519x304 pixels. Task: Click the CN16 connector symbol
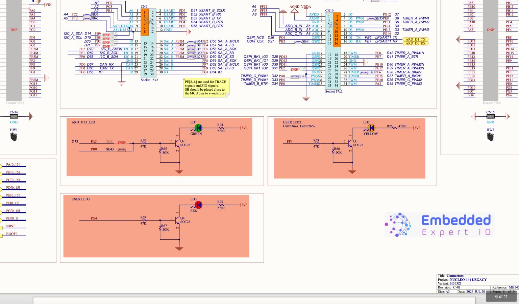14,116
